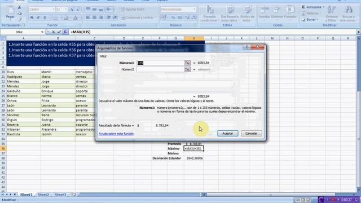Toggle underline (S) formatting
This screenshot has height=203, width=361.
tap(45, 17)
